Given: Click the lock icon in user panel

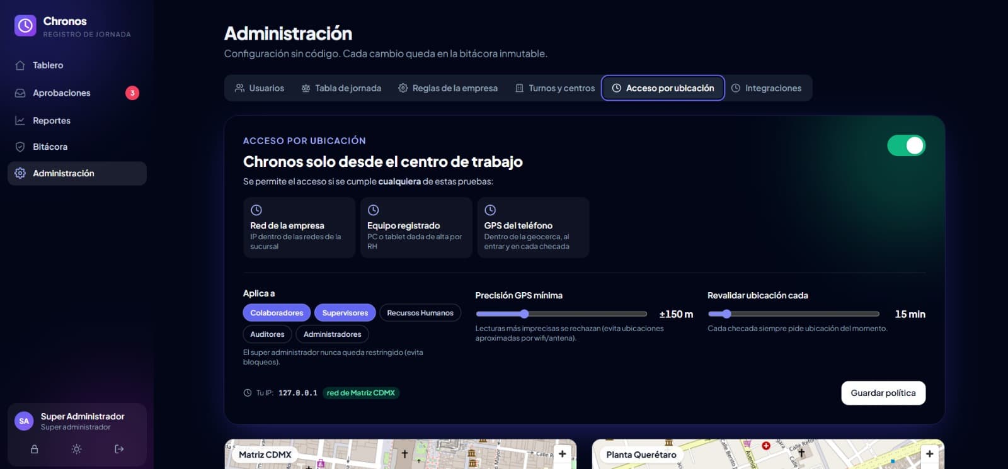Looking at the screenshot, I should (35, 449).
